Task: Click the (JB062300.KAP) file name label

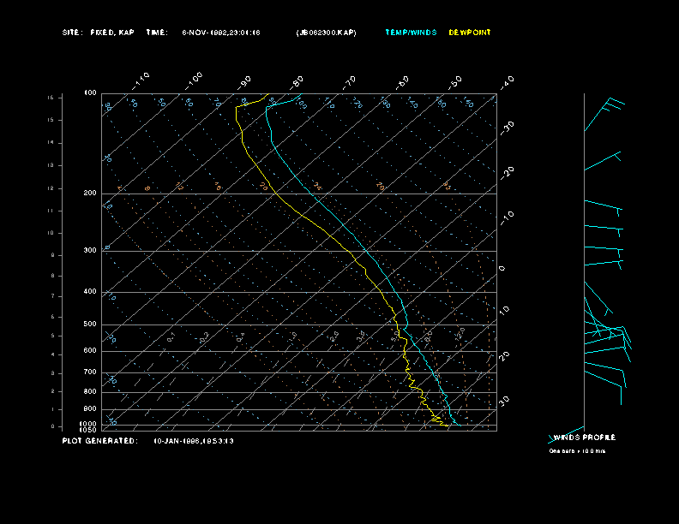Action: [x=326, y=33]
